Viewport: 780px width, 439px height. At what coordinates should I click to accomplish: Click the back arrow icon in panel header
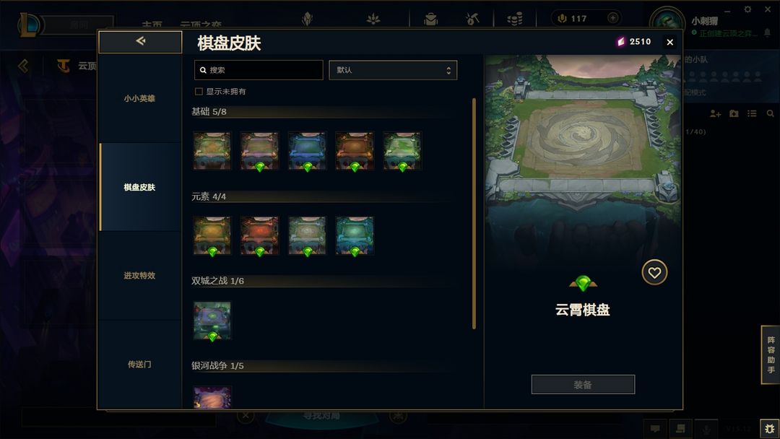140,41
